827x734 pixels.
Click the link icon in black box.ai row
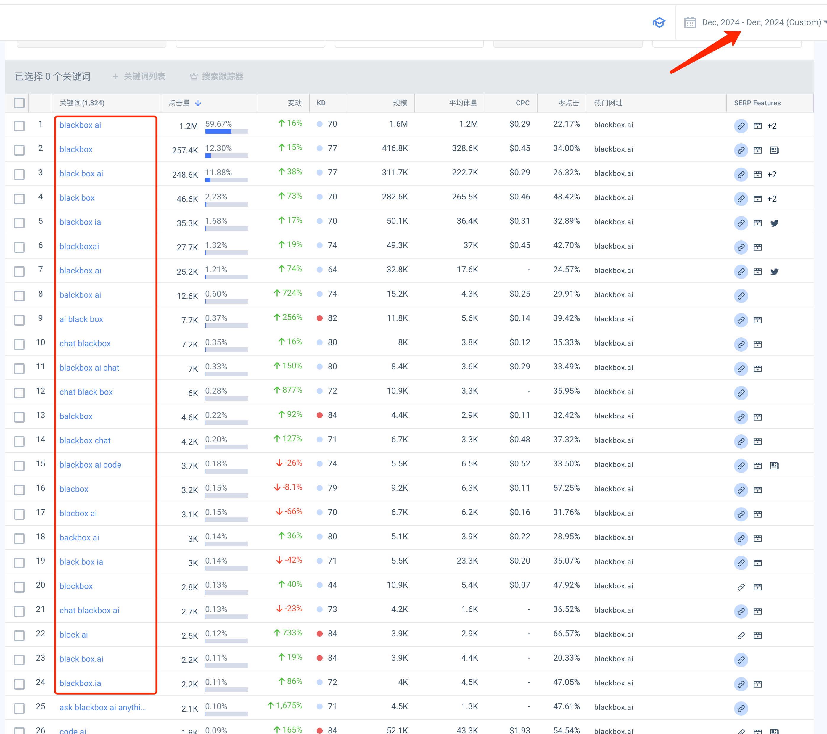coord(741,660)
